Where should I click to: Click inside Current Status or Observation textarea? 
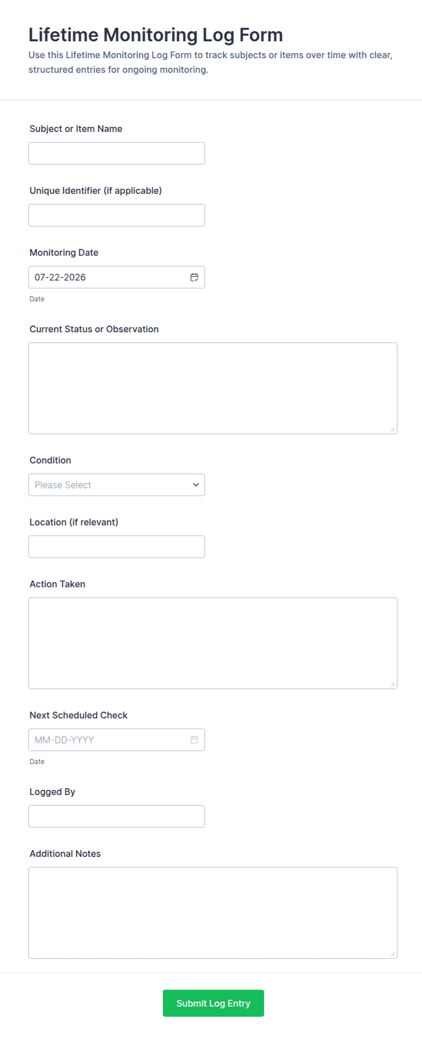213,388
